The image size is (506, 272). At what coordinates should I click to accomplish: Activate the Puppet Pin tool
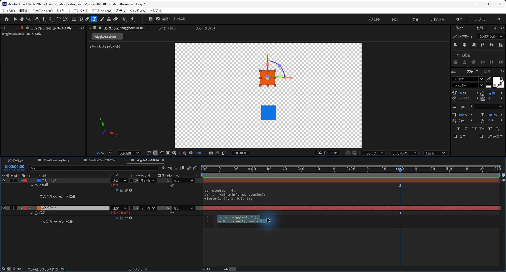click(x=132, y=19)
